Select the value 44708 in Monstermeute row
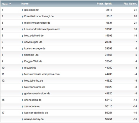Screen dimensions: 139x123 click(x=109, y=74)
